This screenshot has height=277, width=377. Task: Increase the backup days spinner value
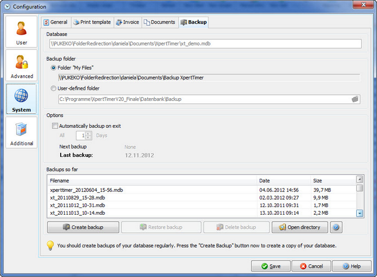pyautogui.click(x=88, y=133)
